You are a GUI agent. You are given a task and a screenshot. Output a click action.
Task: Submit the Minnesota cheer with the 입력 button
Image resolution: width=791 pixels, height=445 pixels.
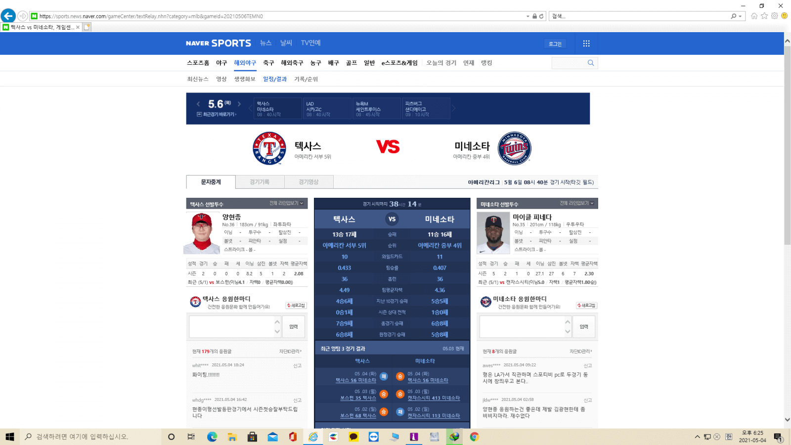coord(584,327)
